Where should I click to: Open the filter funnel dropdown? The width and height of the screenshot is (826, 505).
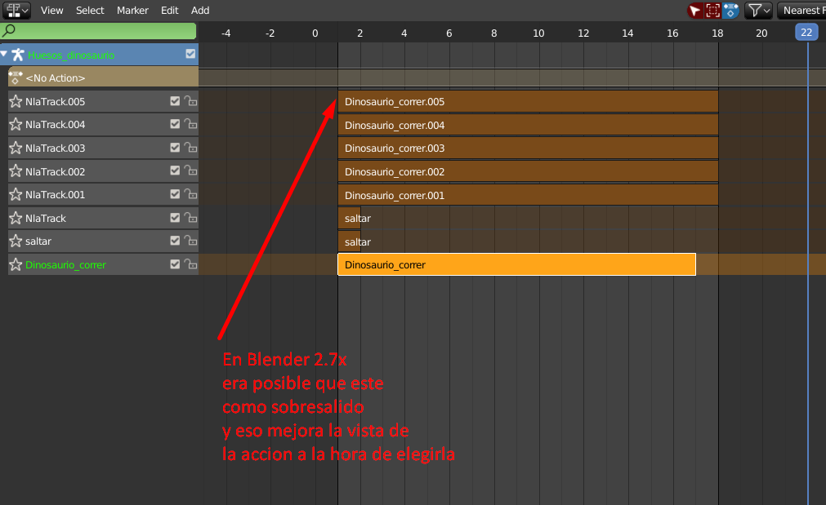coord(758,11)
